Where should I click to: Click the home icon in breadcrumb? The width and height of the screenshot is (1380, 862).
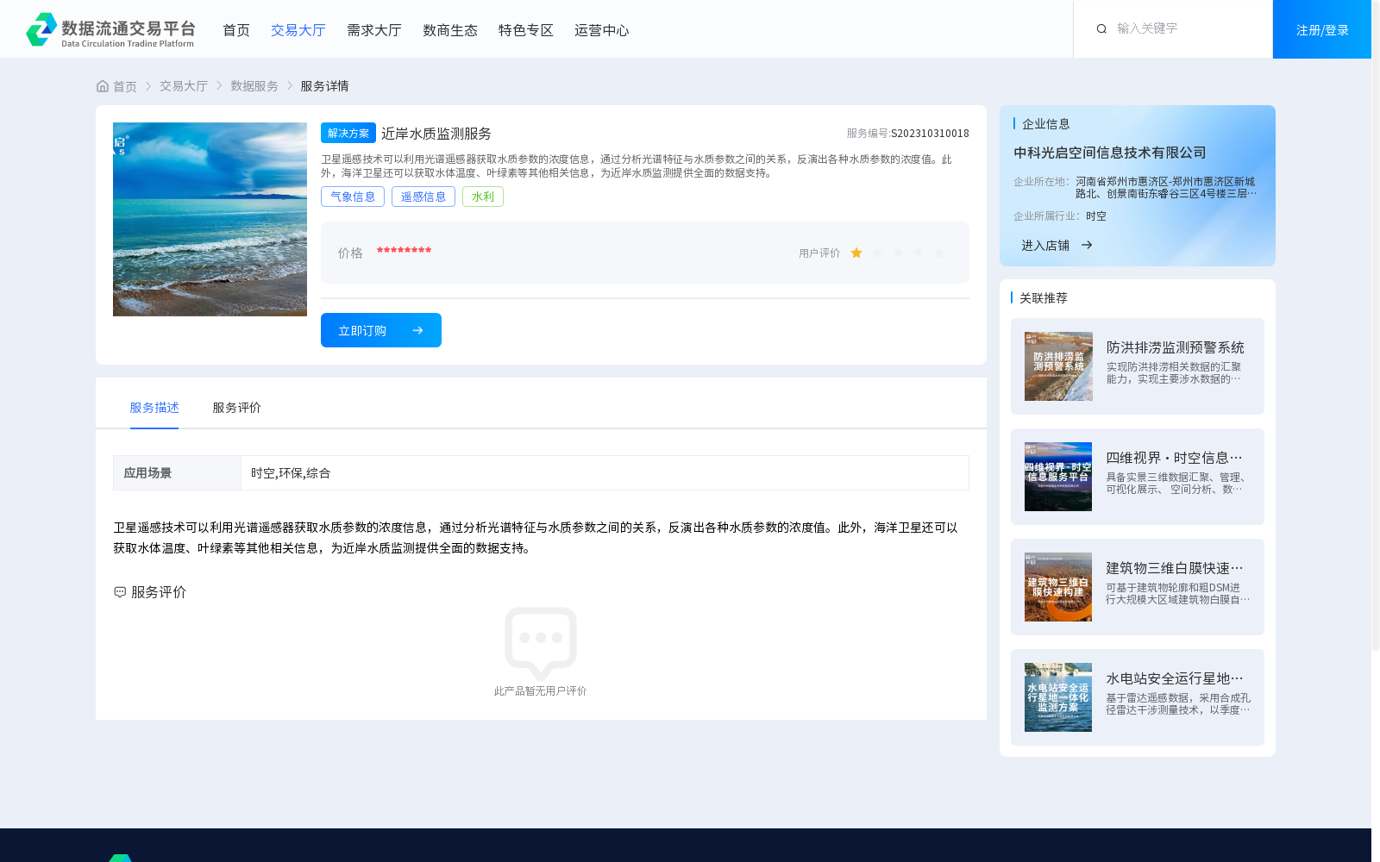coord(103,86)
